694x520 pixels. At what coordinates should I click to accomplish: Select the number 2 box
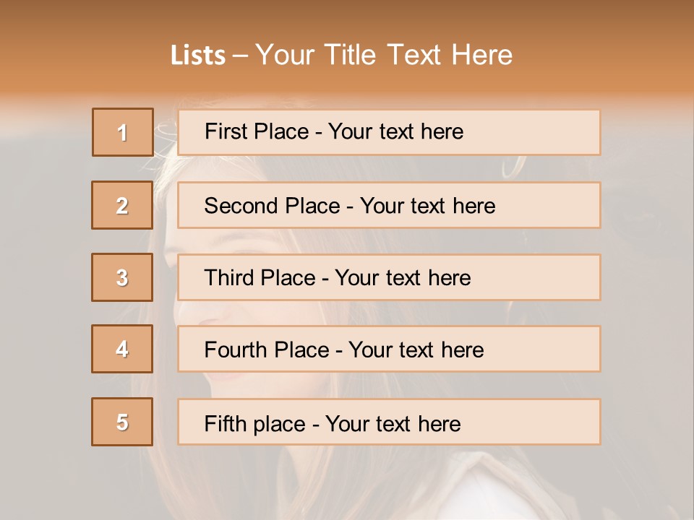coord(122,205)
